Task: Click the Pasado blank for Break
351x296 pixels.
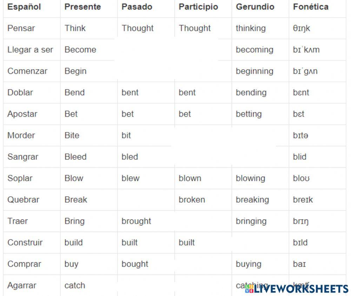Action: click(x=146, y=199)
